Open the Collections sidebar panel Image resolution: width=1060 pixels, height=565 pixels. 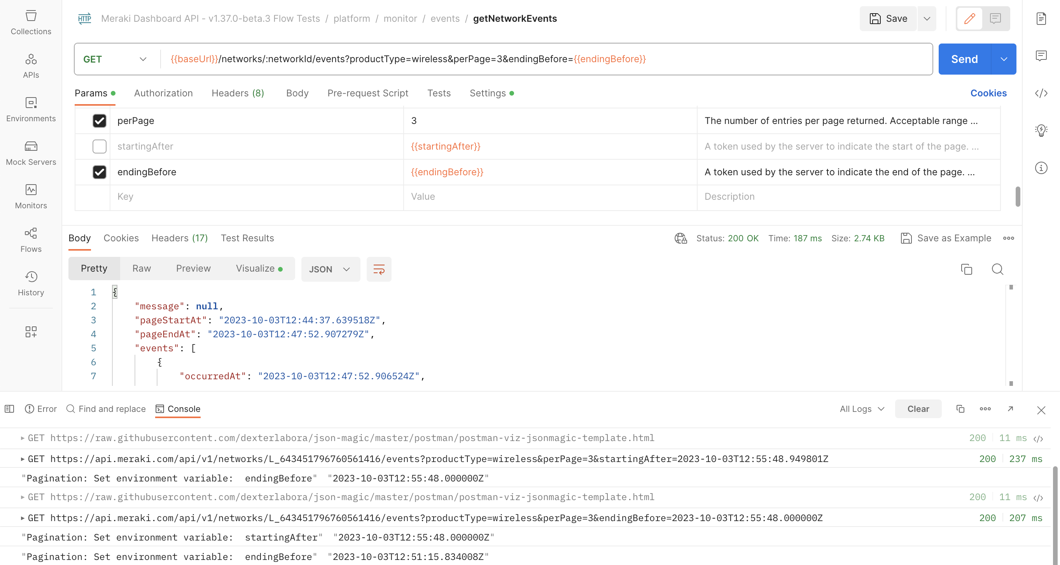point(31,23)
